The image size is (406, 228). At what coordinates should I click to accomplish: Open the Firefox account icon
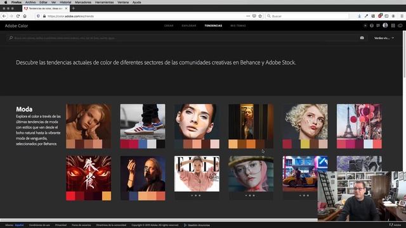coord(393,16)
